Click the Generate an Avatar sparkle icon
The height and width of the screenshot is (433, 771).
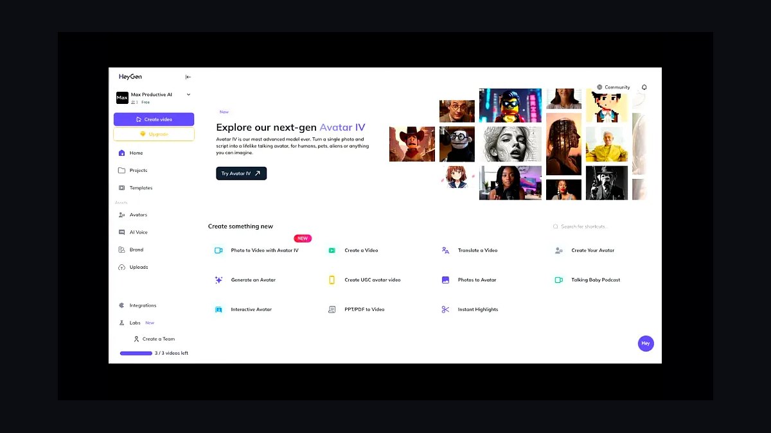tap(218, 280)
